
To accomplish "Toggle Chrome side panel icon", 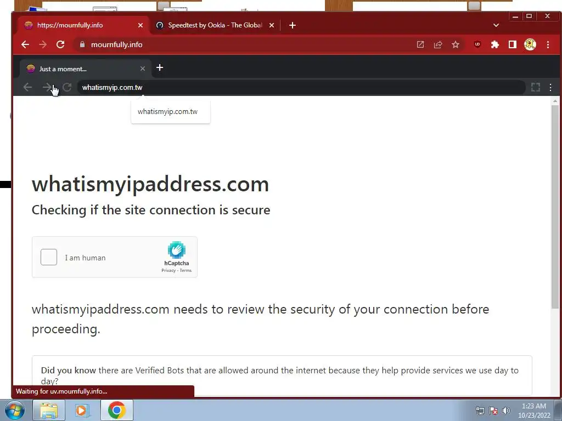I will 513,44.
